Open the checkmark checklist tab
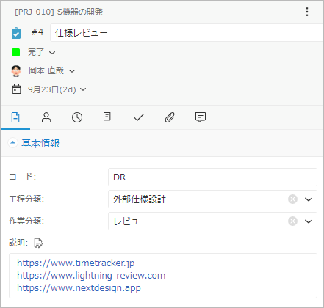 click(x=139, y=117)
